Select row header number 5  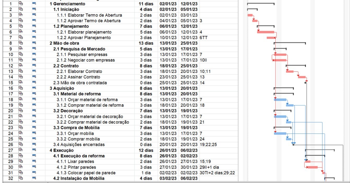tap(10, 26)
